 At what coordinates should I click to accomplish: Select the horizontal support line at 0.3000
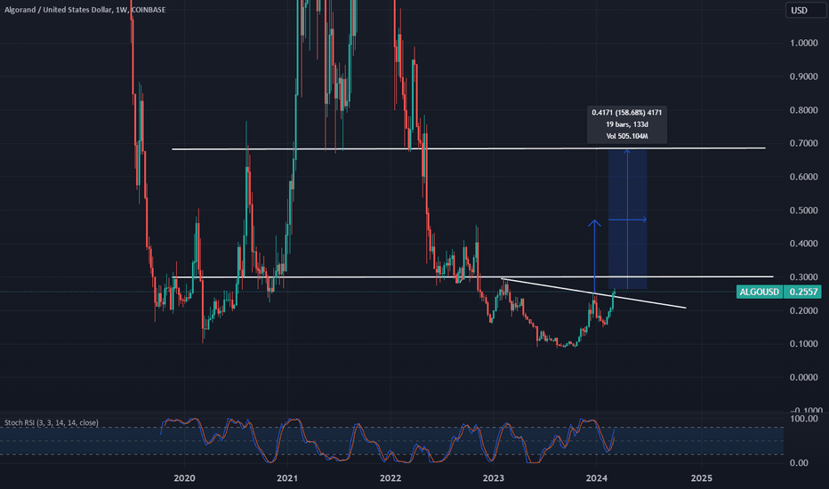[x=472, y=277]
